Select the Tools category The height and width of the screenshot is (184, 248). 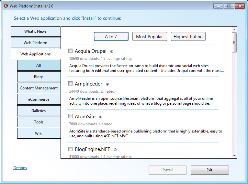coord(39,122)
